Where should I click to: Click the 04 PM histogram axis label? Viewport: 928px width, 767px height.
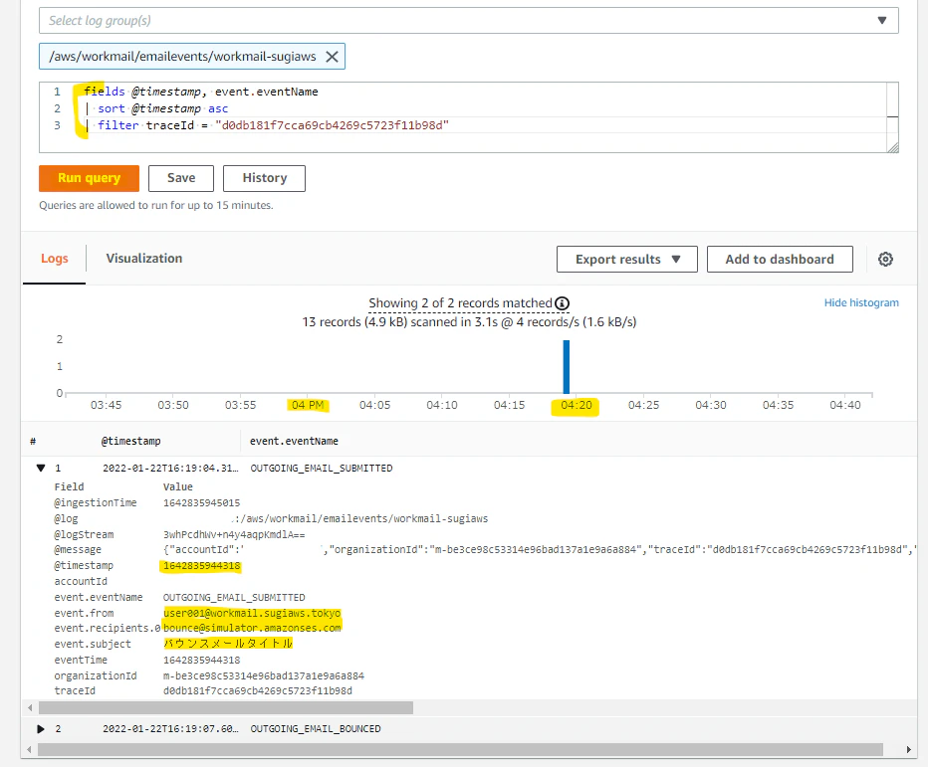308,405
